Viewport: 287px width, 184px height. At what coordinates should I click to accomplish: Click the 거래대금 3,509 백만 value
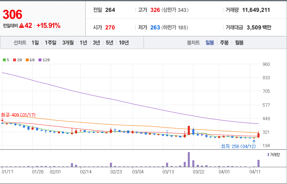tap(259, 27)
